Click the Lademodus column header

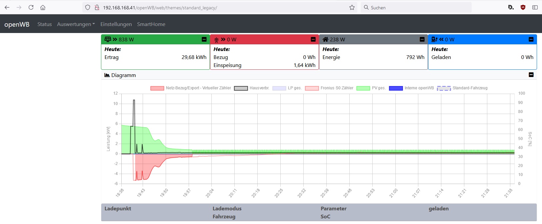[227, 209]
